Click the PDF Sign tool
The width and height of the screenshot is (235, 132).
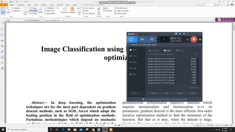(x=99, y=11)
